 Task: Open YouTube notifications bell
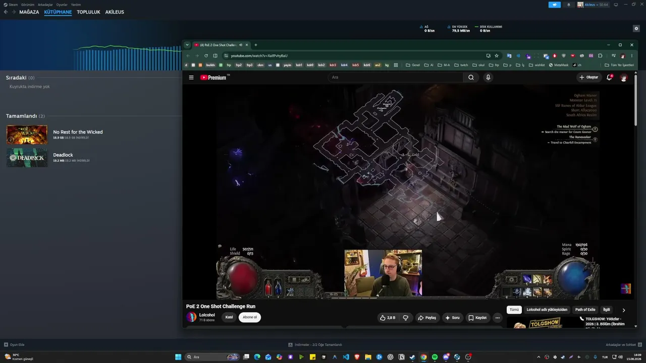coord(609,78)
